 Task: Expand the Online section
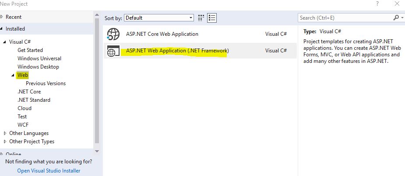pos(2,154)
